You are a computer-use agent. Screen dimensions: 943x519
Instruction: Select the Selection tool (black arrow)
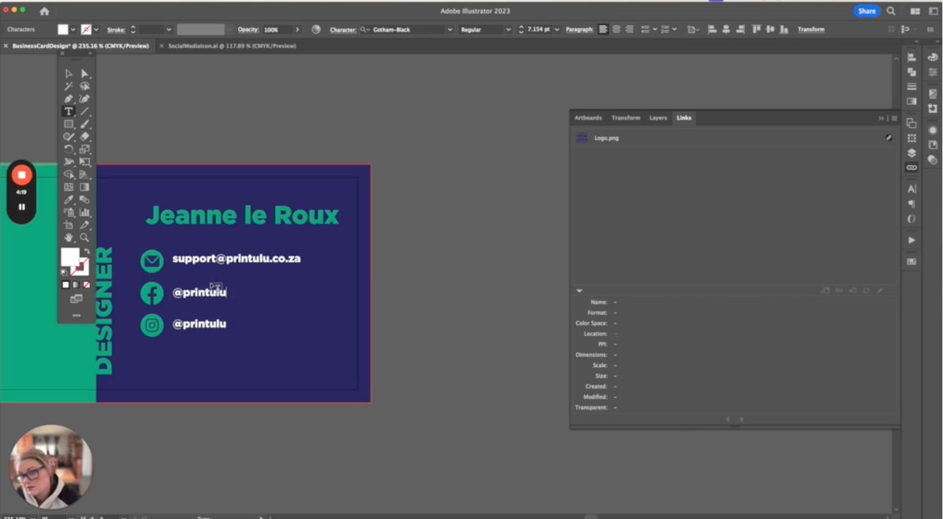(68, 74)
